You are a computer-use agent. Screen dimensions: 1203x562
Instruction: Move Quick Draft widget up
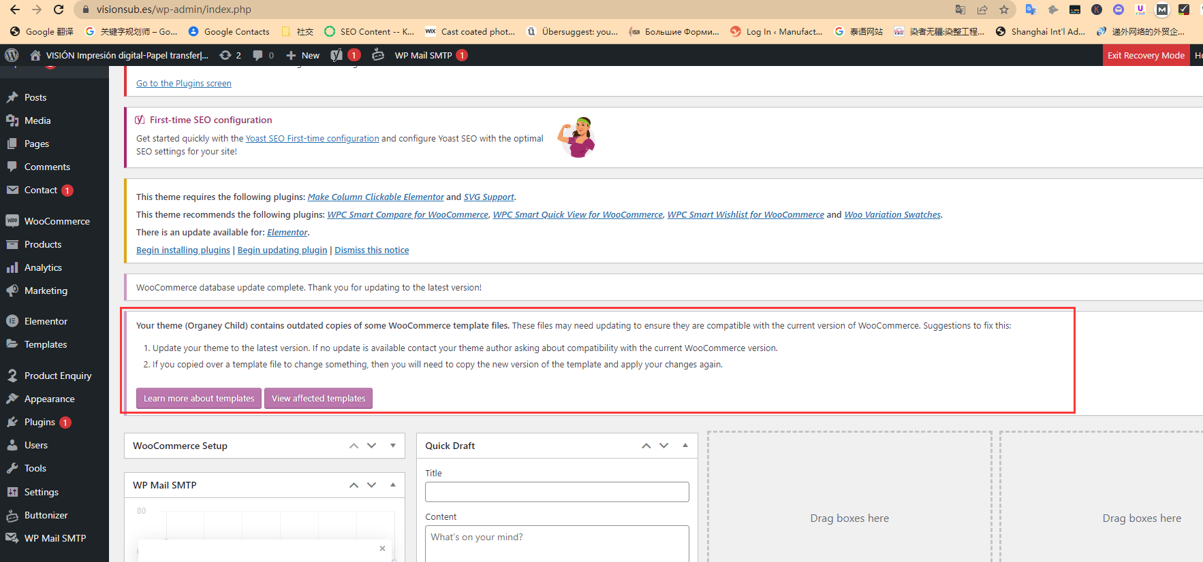[646, 446]
